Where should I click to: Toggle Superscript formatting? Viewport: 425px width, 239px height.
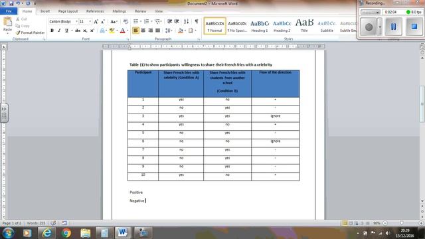[x=92, y=31]
